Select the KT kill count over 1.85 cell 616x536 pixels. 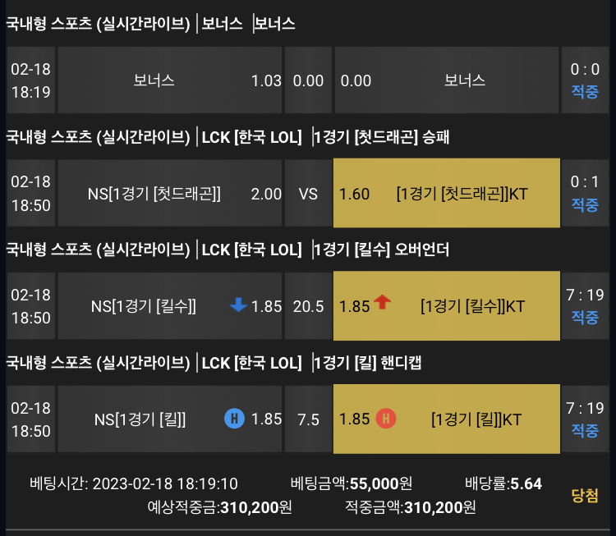pyautogui.click(x=447, y=306)
